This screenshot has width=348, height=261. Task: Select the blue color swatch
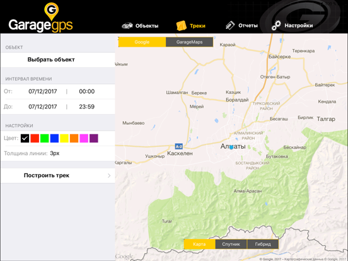(x=54, y=138)
